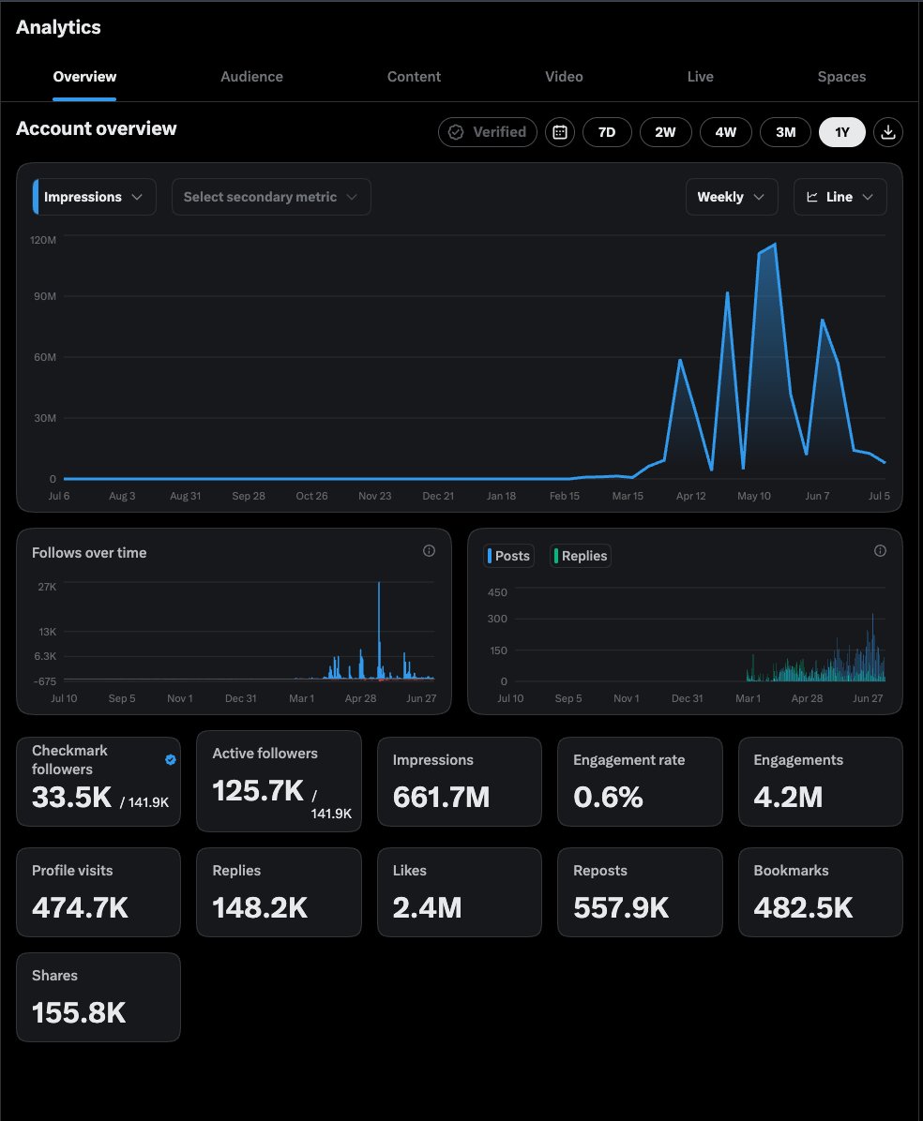Click the Engagements 4.2M card
The width and height of the screenshot is (923, 1121).
pos(821,782)
